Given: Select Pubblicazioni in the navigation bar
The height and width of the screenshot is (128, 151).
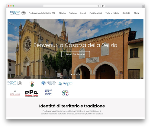Looking at the screenshot, I should (96, 13).
